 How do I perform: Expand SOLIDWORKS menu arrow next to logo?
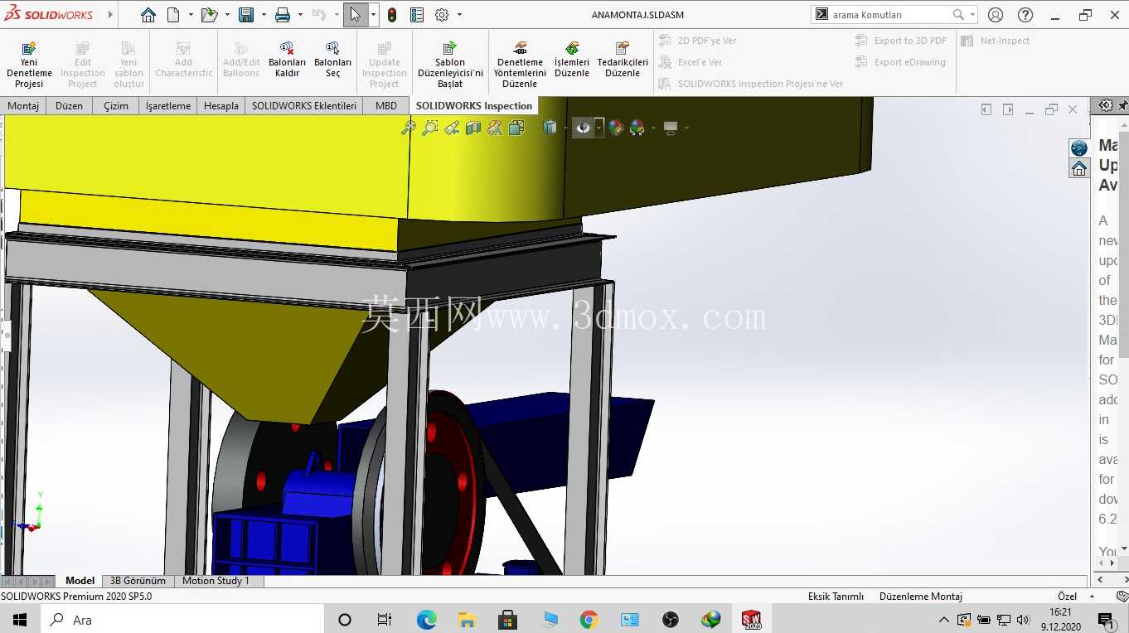click(111, 15)
